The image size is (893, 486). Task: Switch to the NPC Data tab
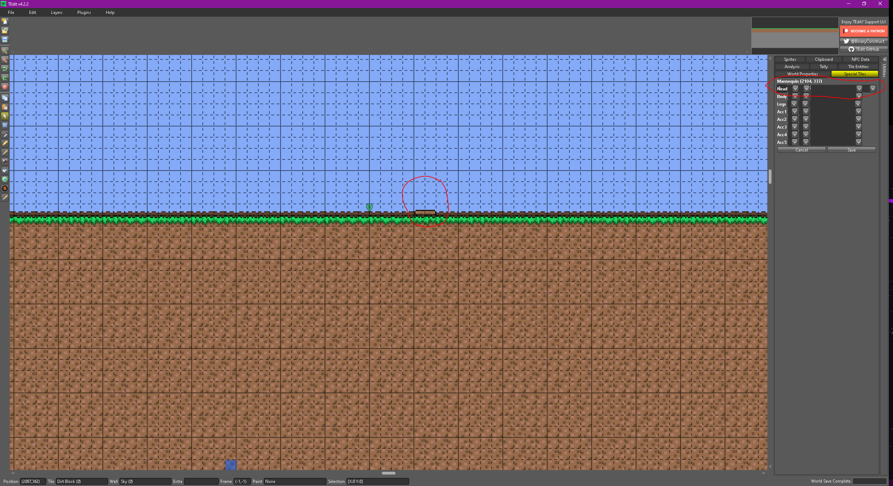click(860, 59)
